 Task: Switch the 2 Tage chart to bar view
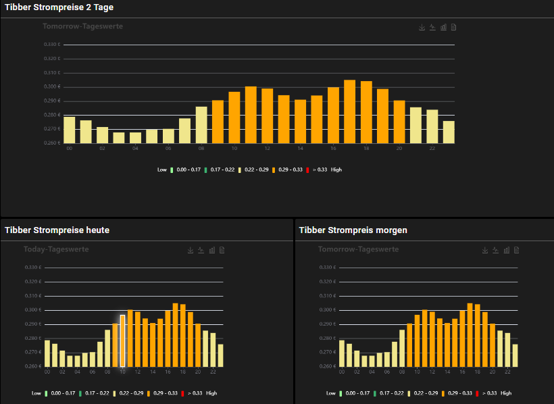coord(443,27)
